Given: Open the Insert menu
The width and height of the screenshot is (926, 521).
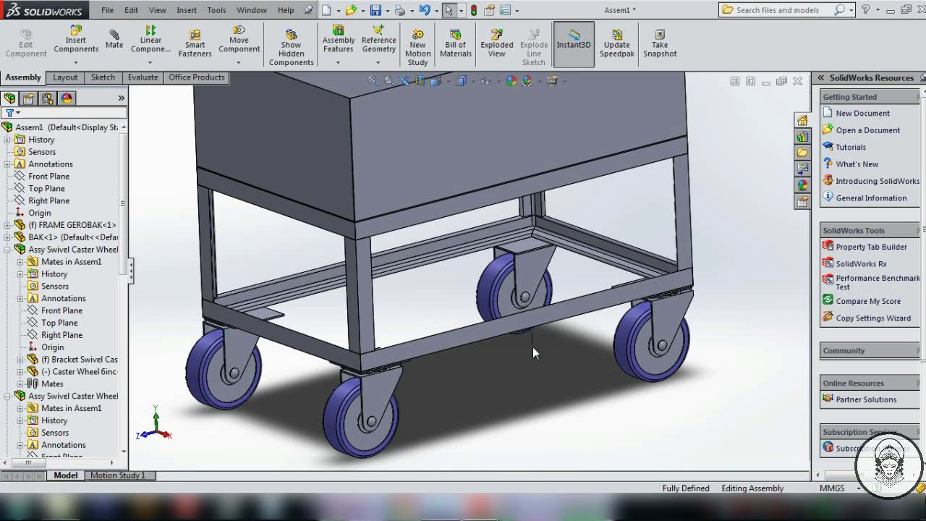Looking at the screenshot, I should coord(186,10).
